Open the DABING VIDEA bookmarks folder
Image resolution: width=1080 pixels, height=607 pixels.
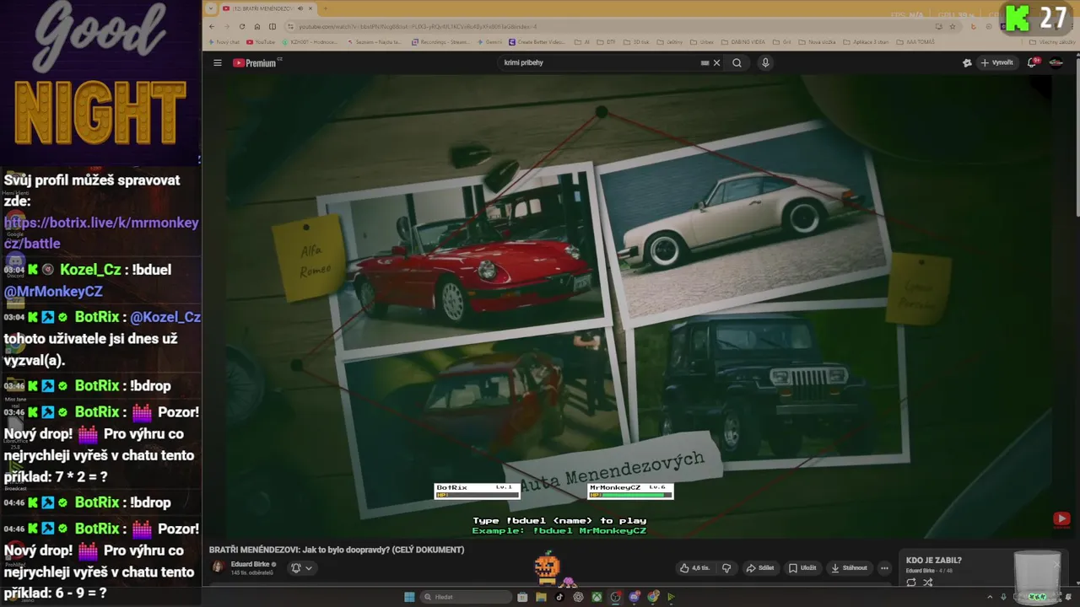743,41
